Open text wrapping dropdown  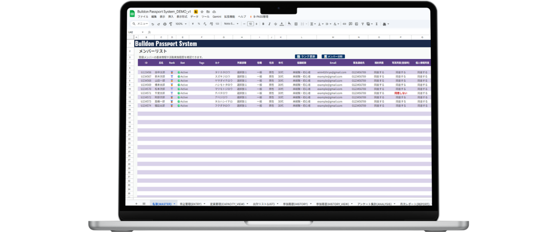tap(328, 24)
